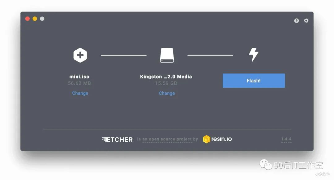The width and height of the screenshot is (334, 180).
Task: Click the yellow resin.io cube logo
Action: coord(206,139)
